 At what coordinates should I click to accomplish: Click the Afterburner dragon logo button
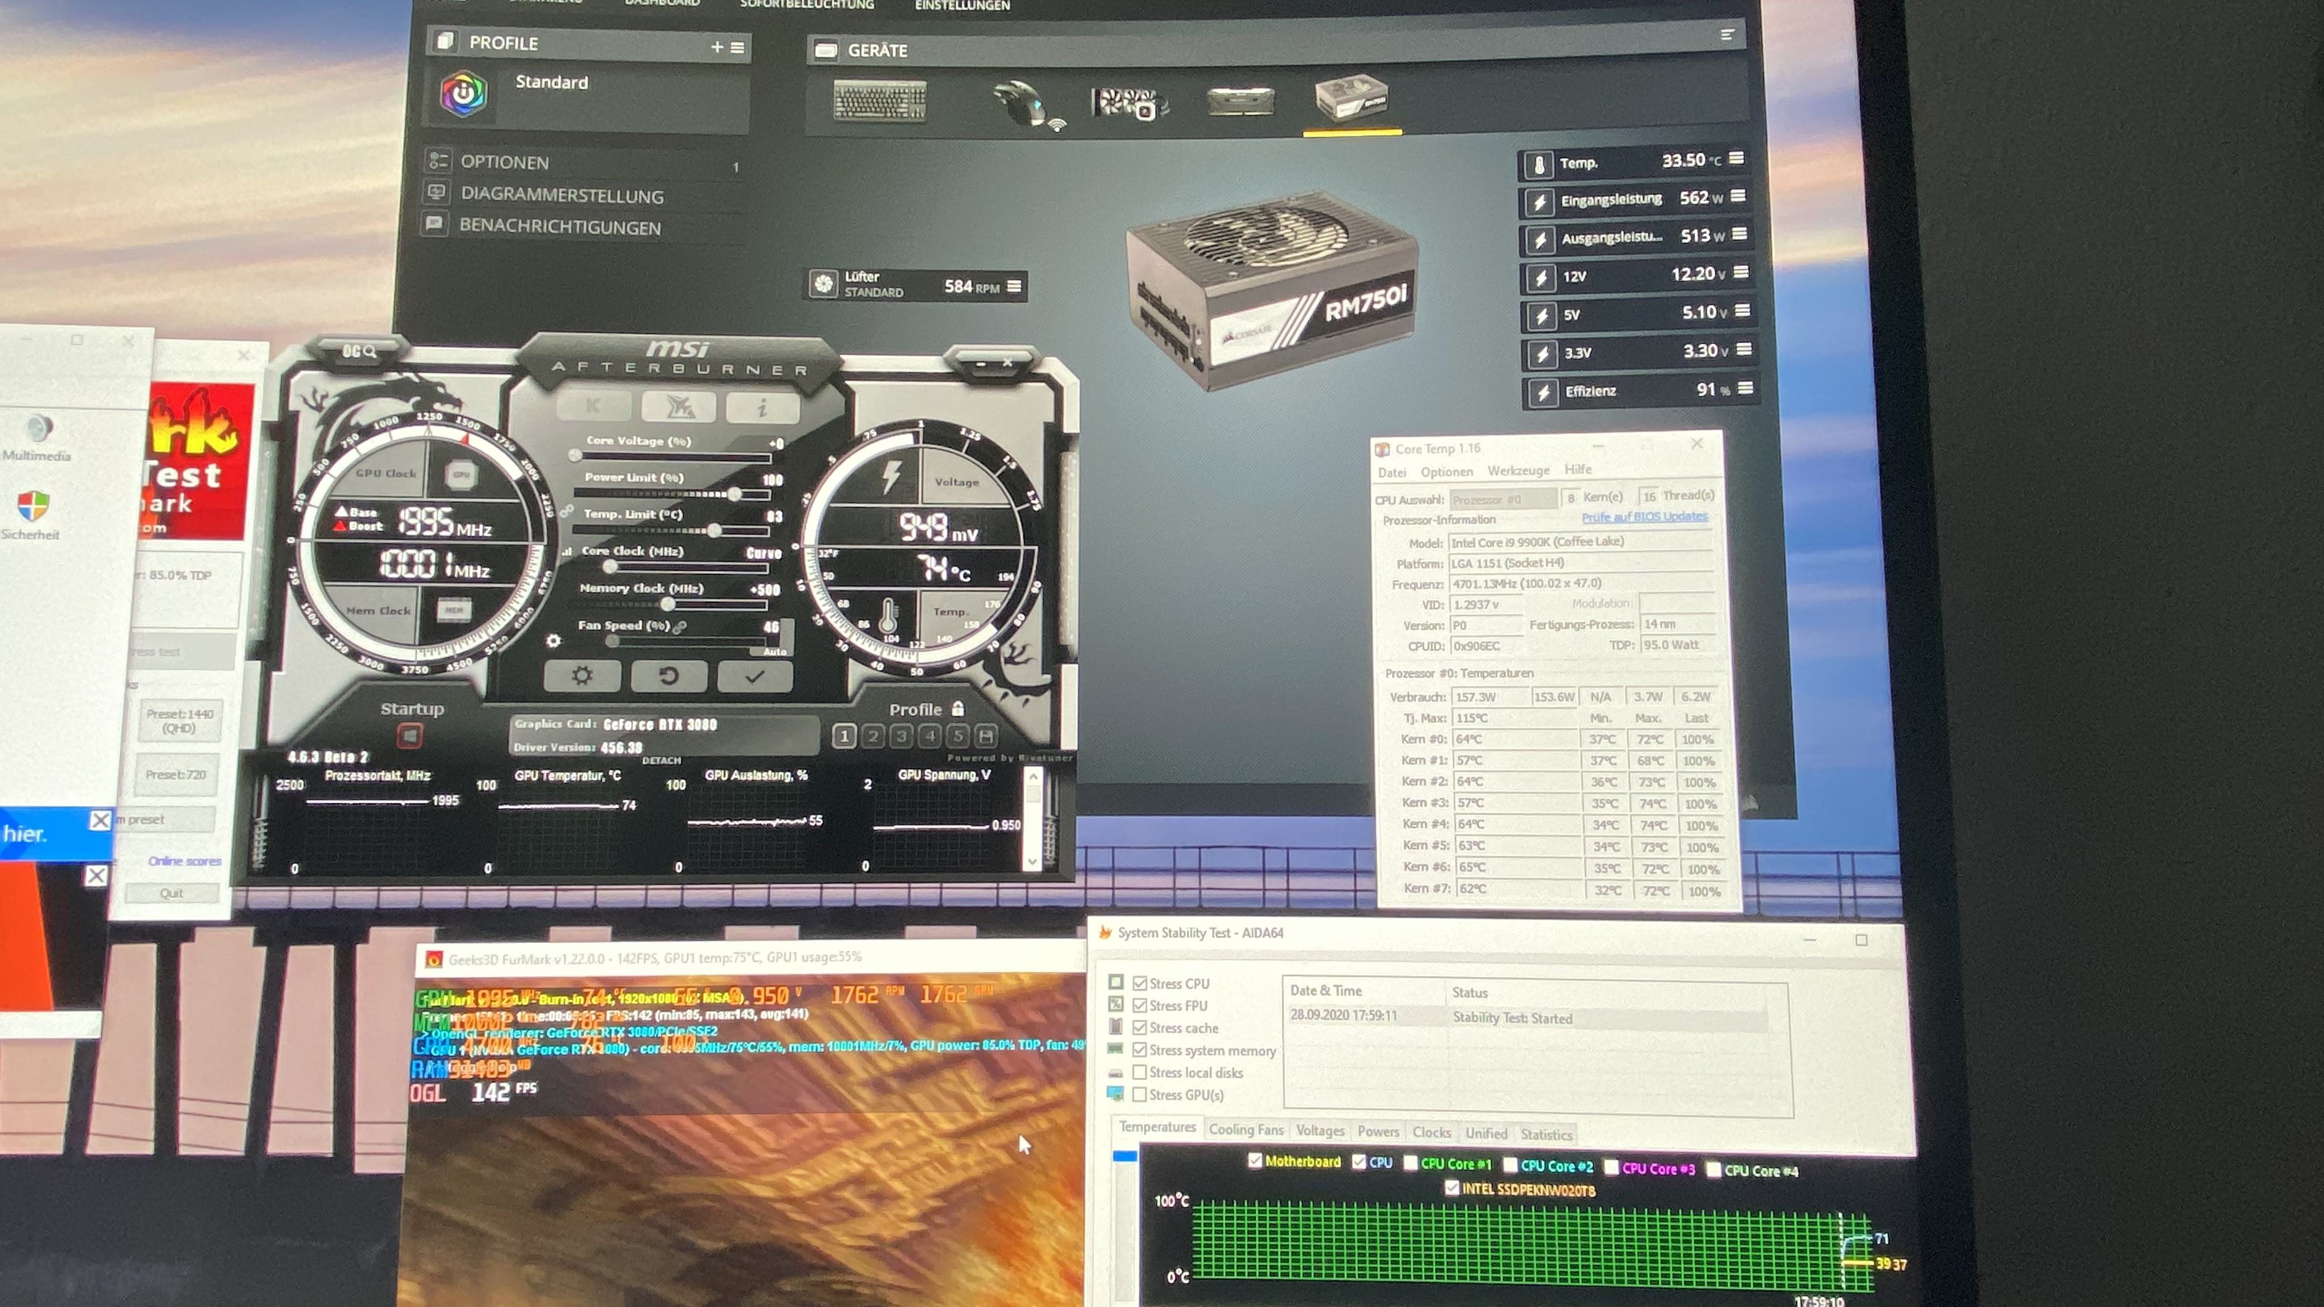coord(678,407)
